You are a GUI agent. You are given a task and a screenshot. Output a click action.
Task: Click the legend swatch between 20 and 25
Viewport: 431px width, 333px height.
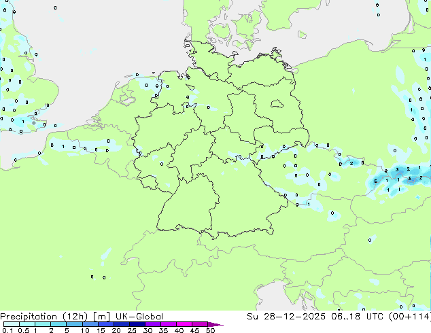point(121,324)
